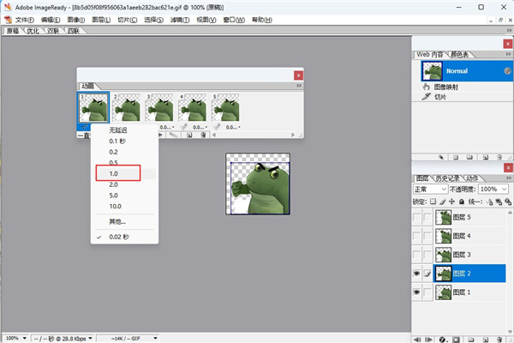Choose 其他... (Other) delay option
Screen dimensions: 514x343
pyautogui.click(x=117, y=221)
